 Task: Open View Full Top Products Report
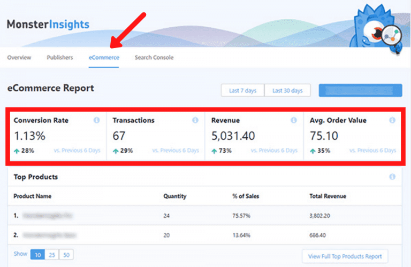tap(345, 256)
